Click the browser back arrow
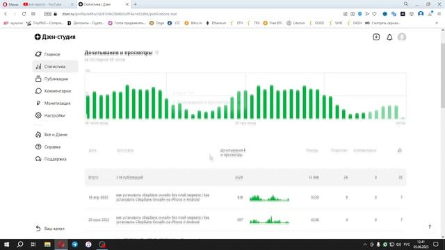The width and height of the screenshot is (445, 250). 6,14
